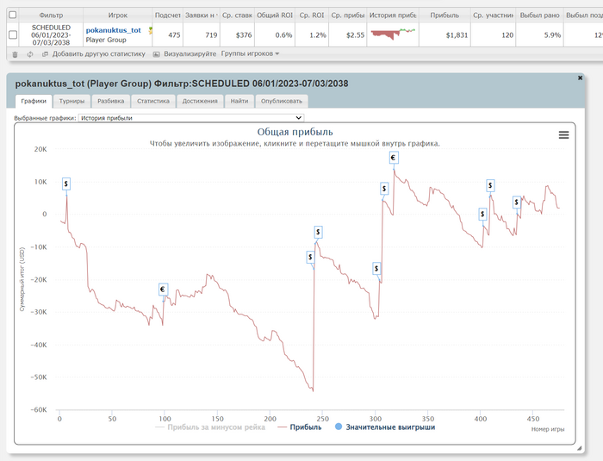Click the Player Group label under the player name

point(106,40)
